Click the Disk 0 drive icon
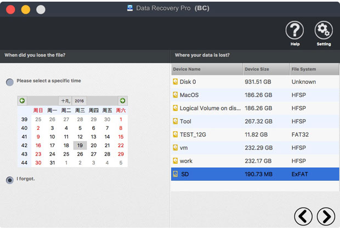 click(x=175, y=82)
